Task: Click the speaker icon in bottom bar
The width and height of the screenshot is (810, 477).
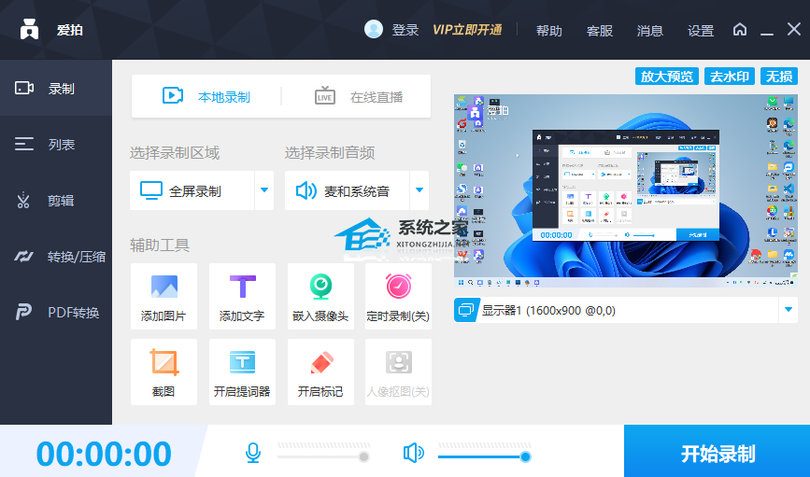Action: [413, 453]
